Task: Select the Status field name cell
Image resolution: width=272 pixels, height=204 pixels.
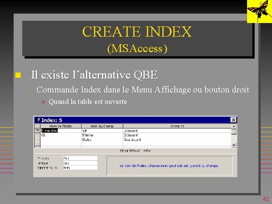Action: (102, 140)
